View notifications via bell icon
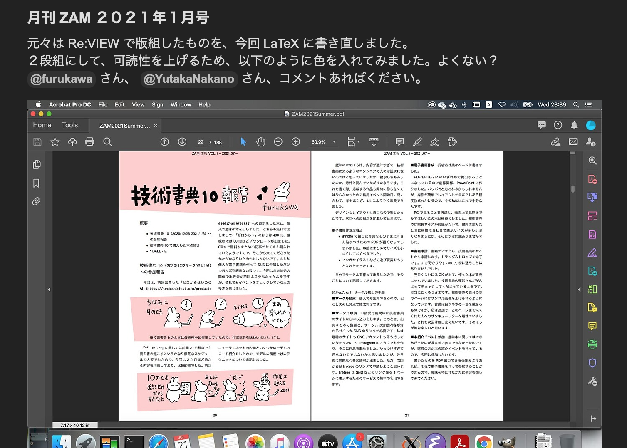 click(x=574, y=125)
